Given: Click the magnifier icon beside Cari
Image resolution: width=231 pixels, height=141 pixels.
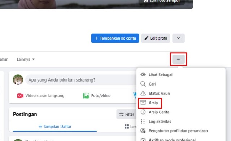Looking at the screenshot, I should 143,84.
